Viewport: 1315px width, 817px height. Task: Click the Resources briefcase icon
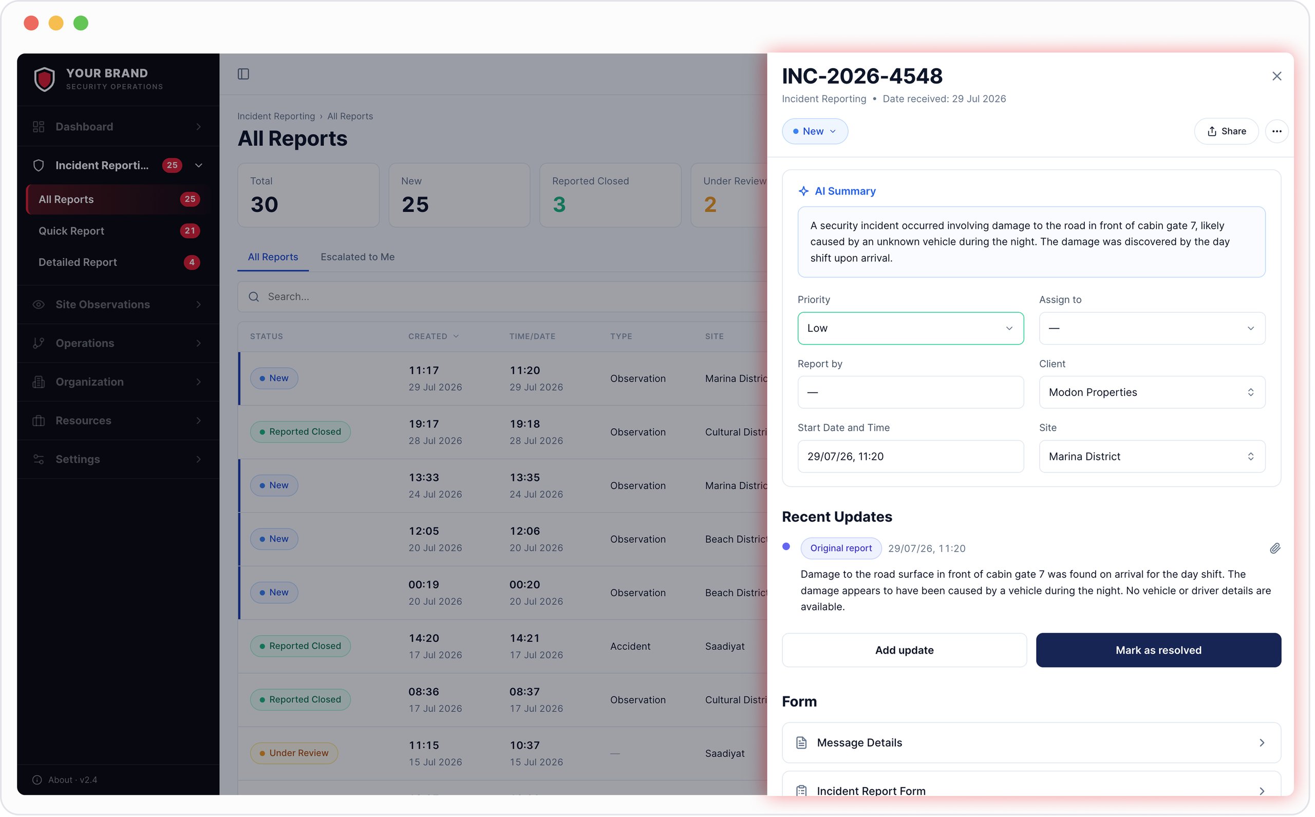click(39, 421)
